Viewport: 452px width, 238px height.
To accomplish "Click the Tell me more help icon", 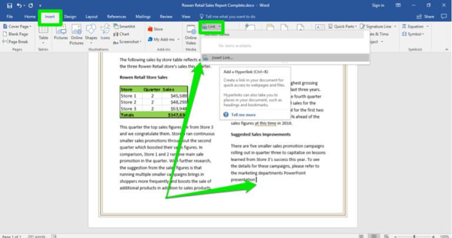I will pyautogui.click(x=226, y=114).
